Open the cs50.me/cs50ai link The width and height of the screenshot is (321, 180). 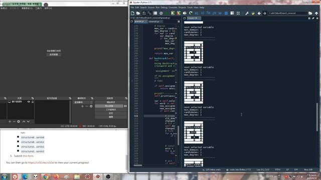click(x=41, y=162)
